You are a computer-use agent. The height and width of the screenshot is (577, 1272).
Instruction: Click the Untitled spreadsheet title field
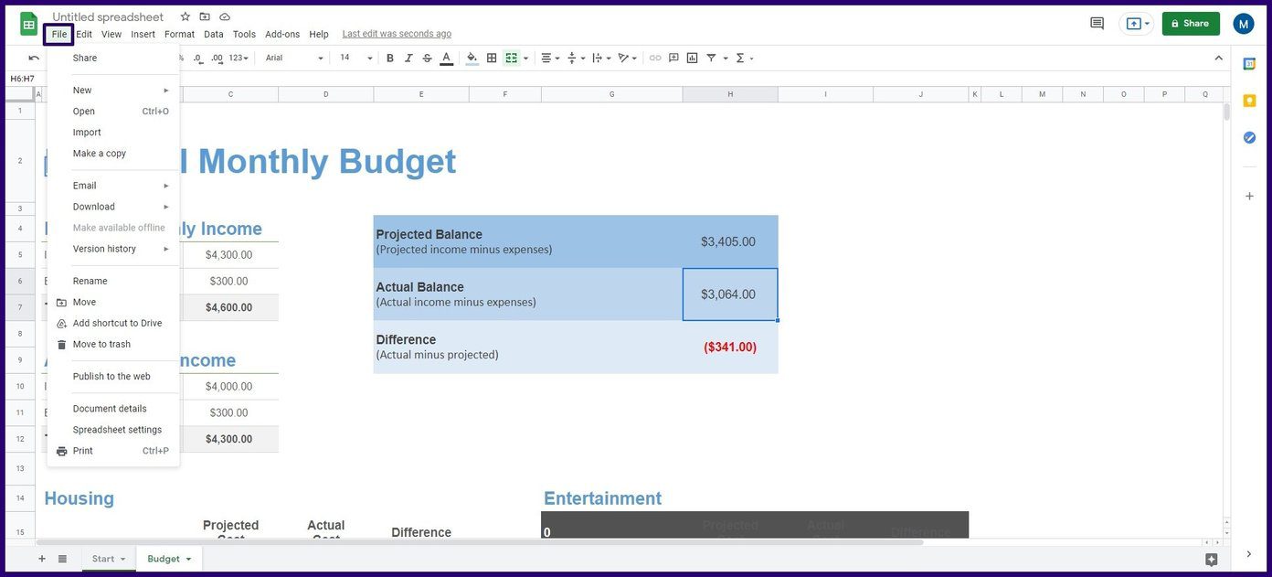(108, 16)
